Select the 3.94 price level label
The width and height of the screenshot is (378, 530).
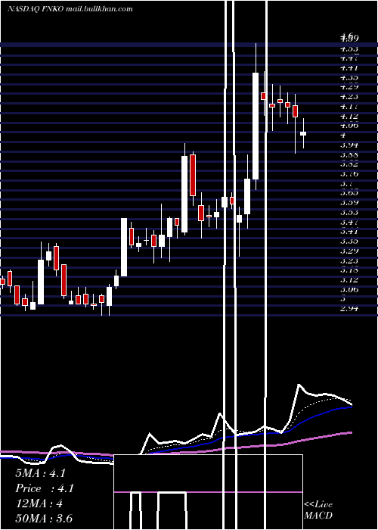click(349, 145)
